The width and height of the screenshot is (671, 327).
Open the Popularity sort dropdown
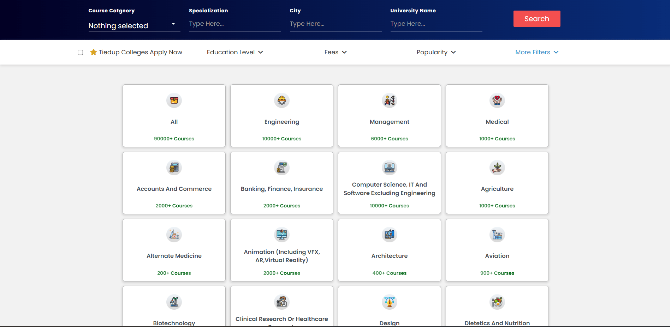coord(436,52)
